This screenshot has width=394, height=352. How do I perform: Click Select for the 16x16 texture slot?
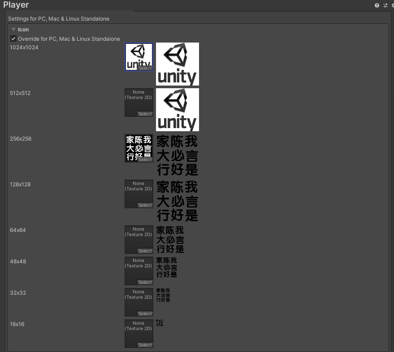[145, 345]
